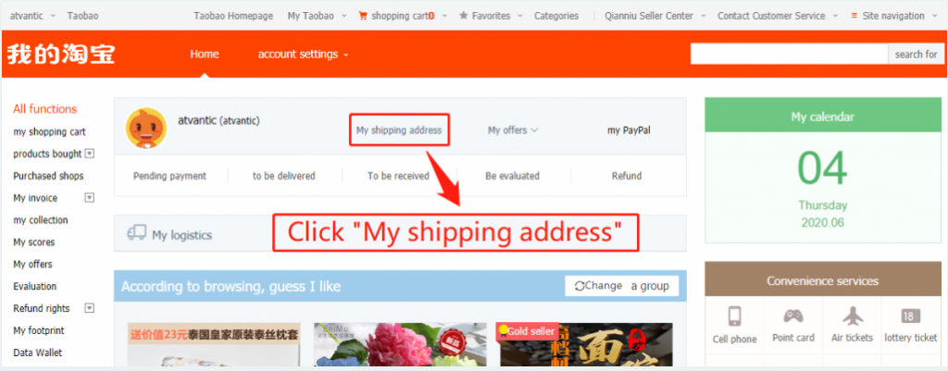This screenshot has width=948, height=371.
Task: Expand the Refund rights arrow
Action: point(90,308)
